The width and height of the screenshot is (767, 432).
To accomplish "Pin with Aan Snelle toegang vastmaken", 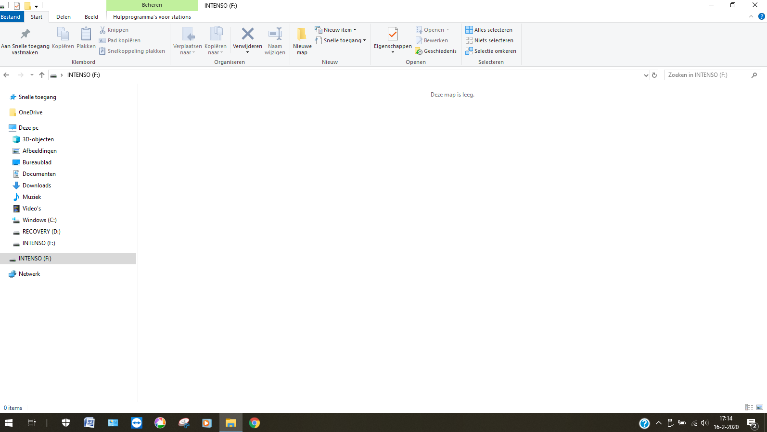I will 25,35.
